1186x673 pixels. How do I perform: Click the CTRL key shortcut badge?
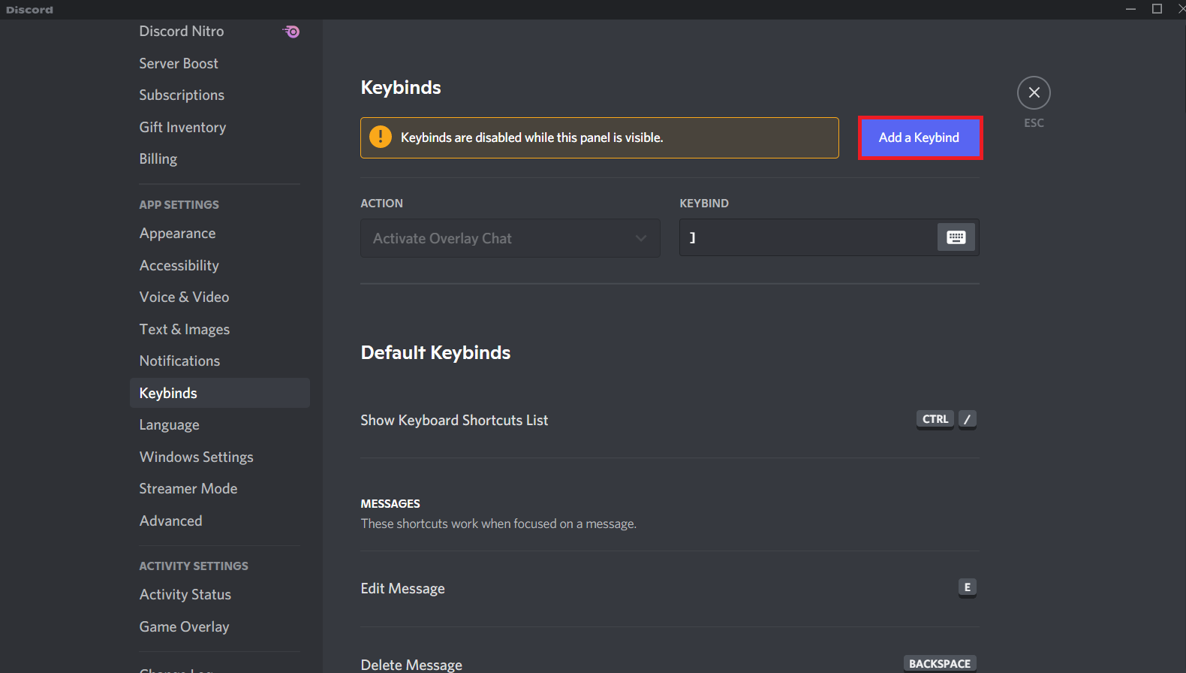tap(935, 419)
